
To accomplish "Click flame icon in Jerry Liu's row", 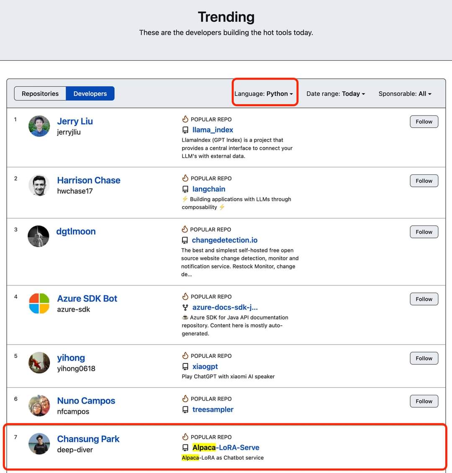I will [185, 119].
